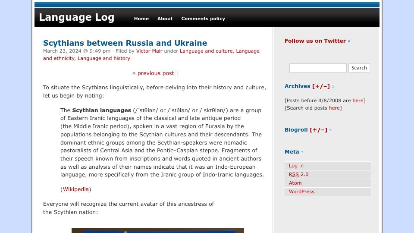Open the RSS 2.0 feed link
Image resolution: width=414 pixels, height=233 pixels.
pyautogui.click(x=298, y=175)
